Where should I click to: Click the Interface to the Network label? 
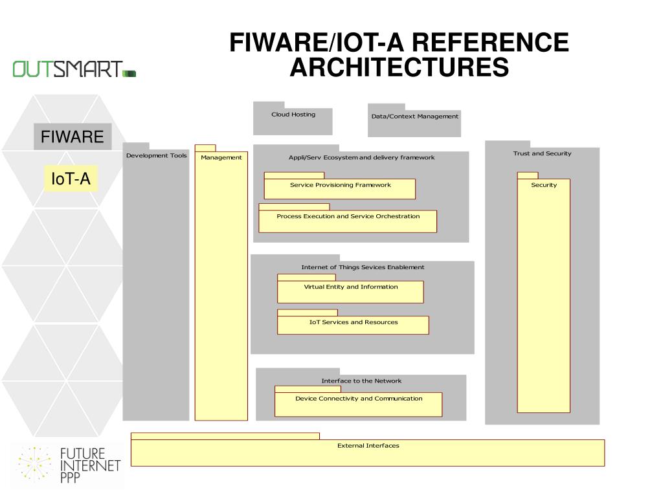click(361, 381)
